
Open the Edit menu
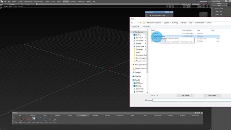(x=9, y=1)
